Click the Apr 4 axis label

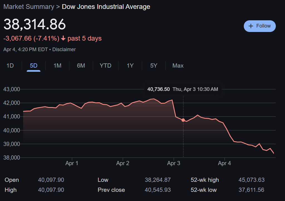[224, 163]
